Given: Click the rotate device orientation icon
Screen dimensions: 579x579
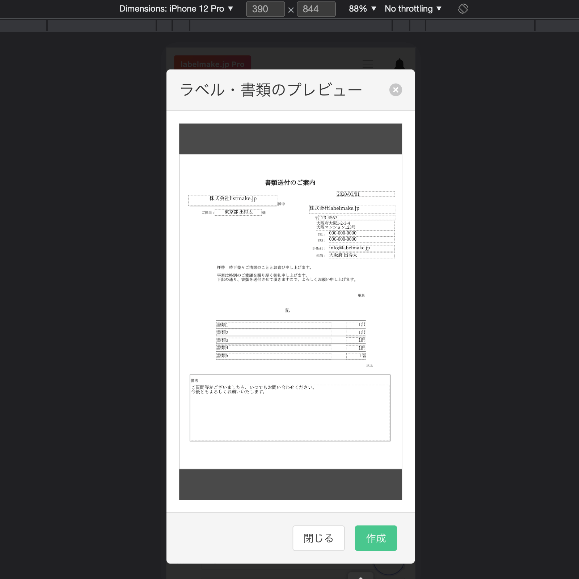Looking at the screenshot, I should click(463, 9).
